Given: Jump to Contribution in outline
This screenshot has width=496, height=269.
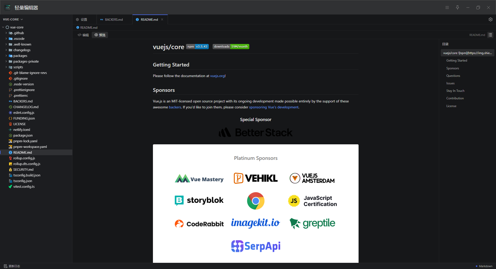Looking at the screenshot, I should click(x=455, y=98).
